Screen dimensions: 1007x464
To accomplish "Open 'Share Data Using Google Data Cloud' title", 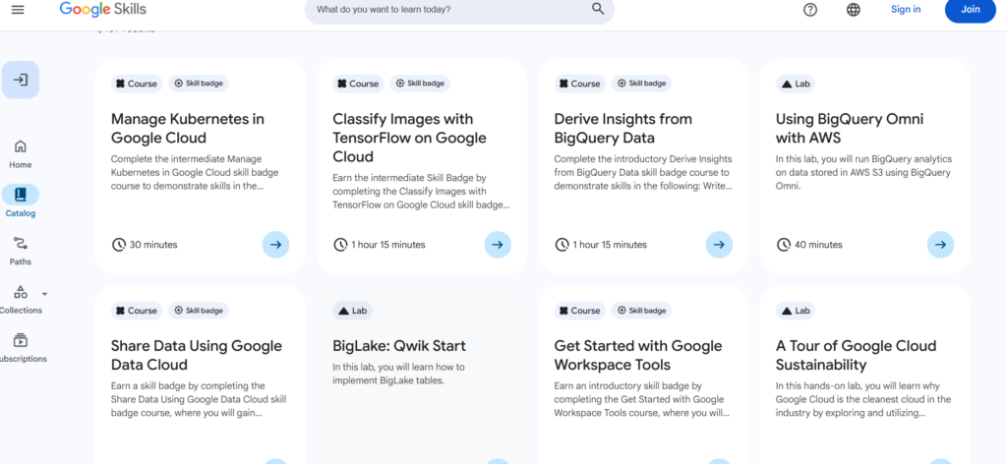I will pos(197,356).
